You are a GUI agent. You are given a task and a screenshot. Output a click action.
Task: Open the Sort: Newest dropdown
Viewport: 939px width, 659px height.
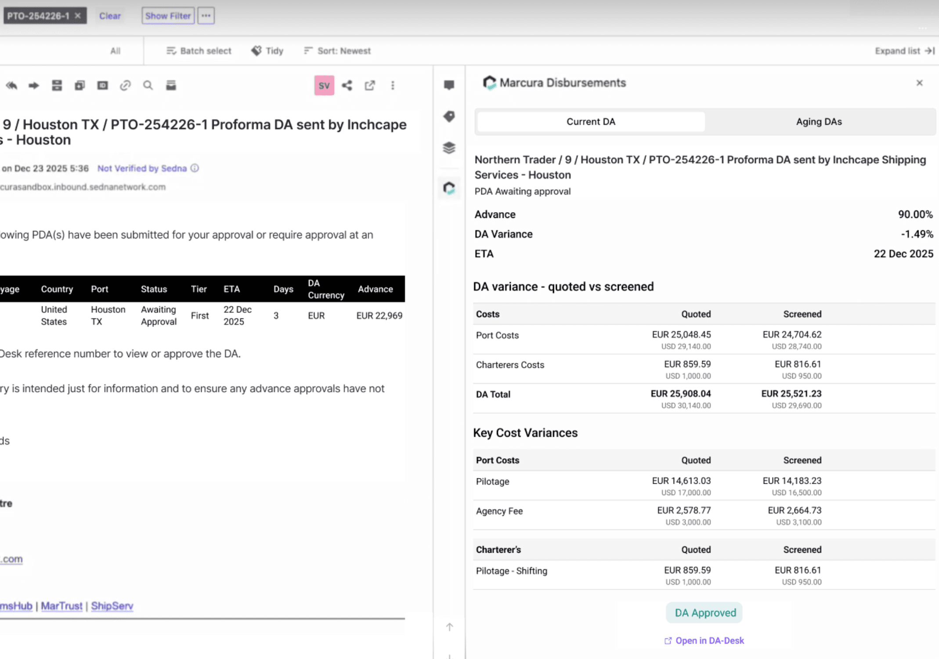click(337, 51)
